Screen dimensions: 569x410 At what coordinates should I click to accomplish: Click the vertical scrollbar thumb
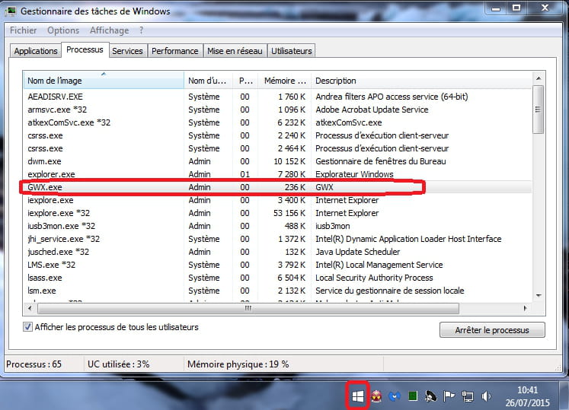click(x=539, y=110)
